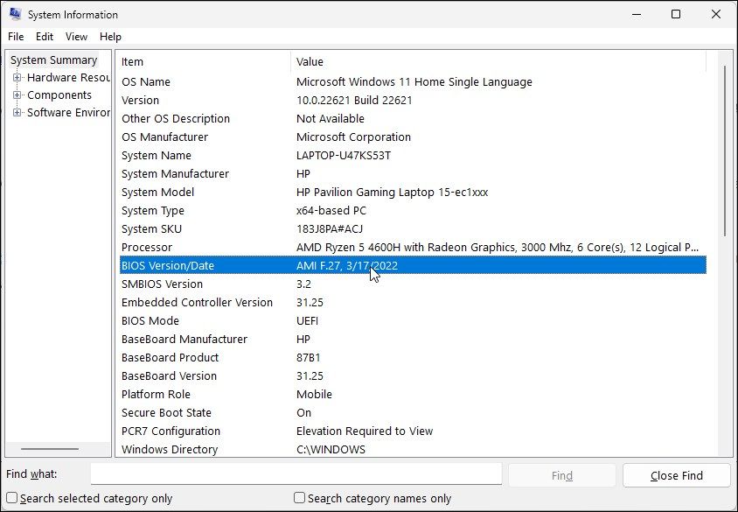Screen dimensions: 738x512
Task: Select System Summary in the navigation tree
Action: tap(52, 60)
